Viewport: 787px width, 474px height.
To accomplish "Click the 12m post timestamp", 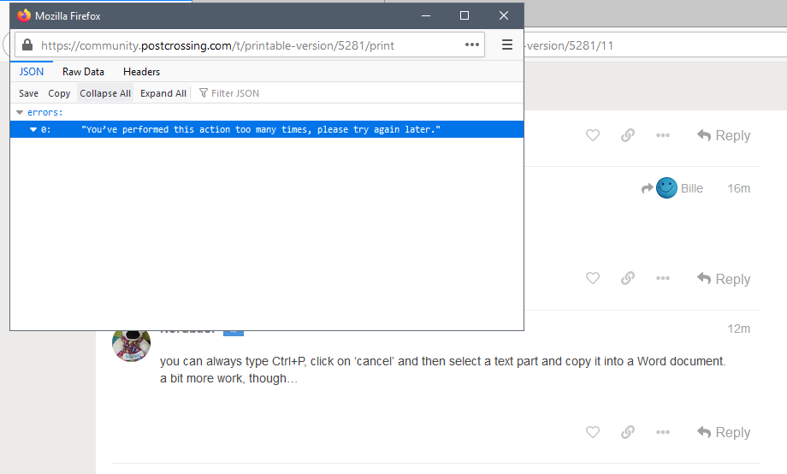I will [x=739, y=329].
